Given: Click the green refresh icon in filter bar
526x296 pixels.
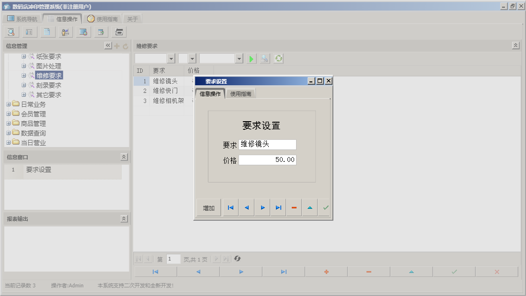Looking at the screenshot, I should [278, 58].
